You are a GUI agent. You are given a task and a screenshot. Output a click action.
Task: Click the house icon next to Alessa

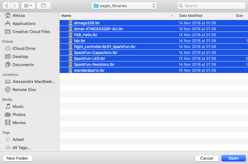click(x=8, y=15)
